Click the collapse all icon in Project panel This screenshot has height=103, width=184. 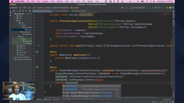pos(26,11)
